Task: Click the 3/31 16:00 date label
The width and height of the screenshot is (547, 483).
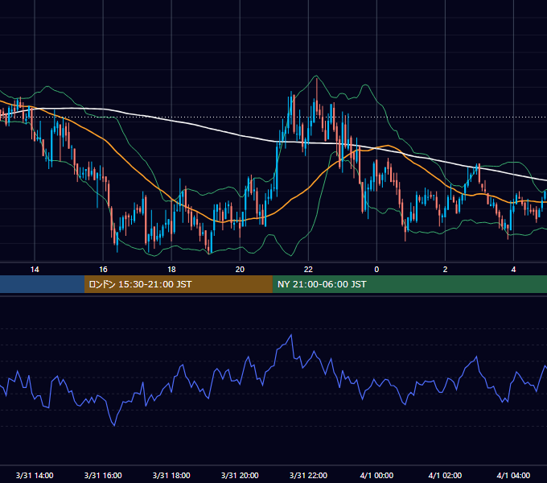Action: click(103, 475)
